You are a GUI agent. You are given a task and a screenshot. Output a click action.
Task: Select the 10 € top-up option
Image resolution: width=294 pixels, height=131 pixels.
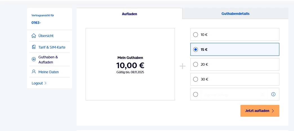tap(196, 35)
